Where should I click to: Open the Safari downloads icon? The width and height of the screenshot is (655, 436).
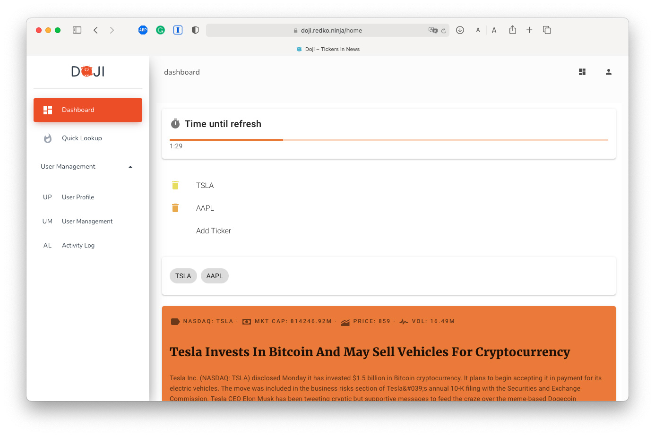(460, 30)
